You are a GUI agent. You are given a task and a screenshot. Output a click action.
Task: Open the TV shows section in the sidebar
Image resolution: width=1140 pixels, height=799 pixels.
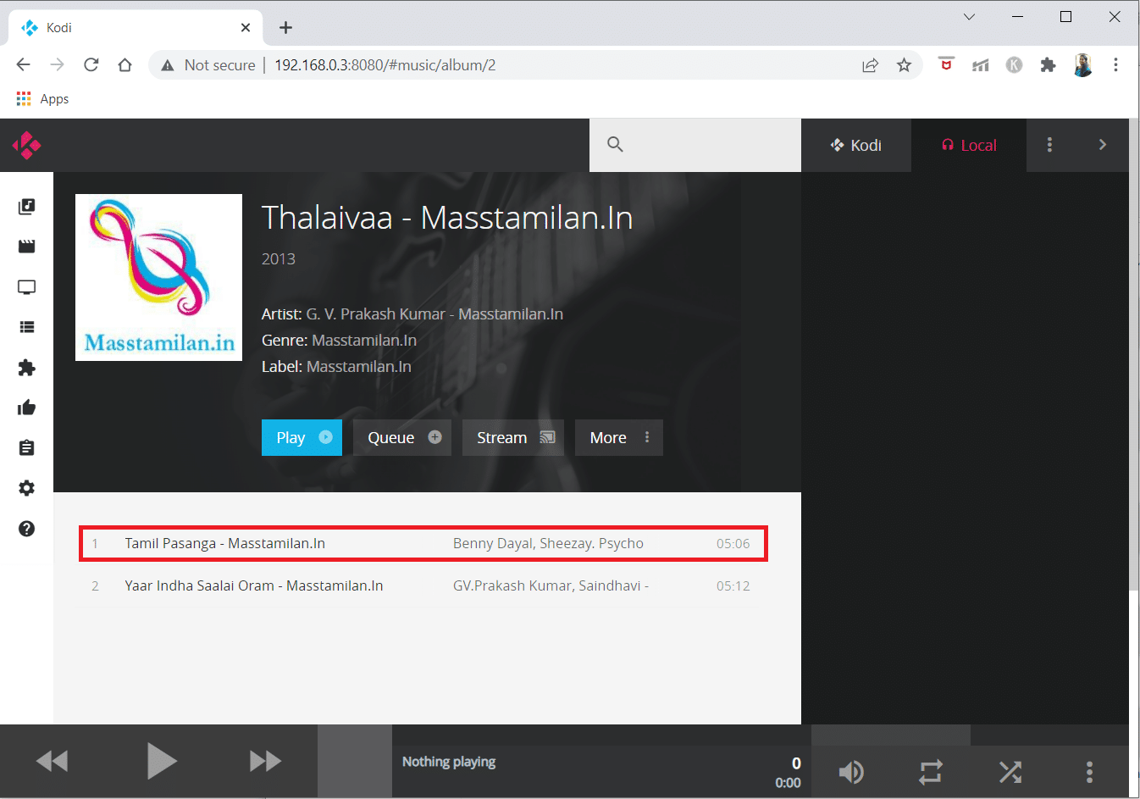point(27,287)
